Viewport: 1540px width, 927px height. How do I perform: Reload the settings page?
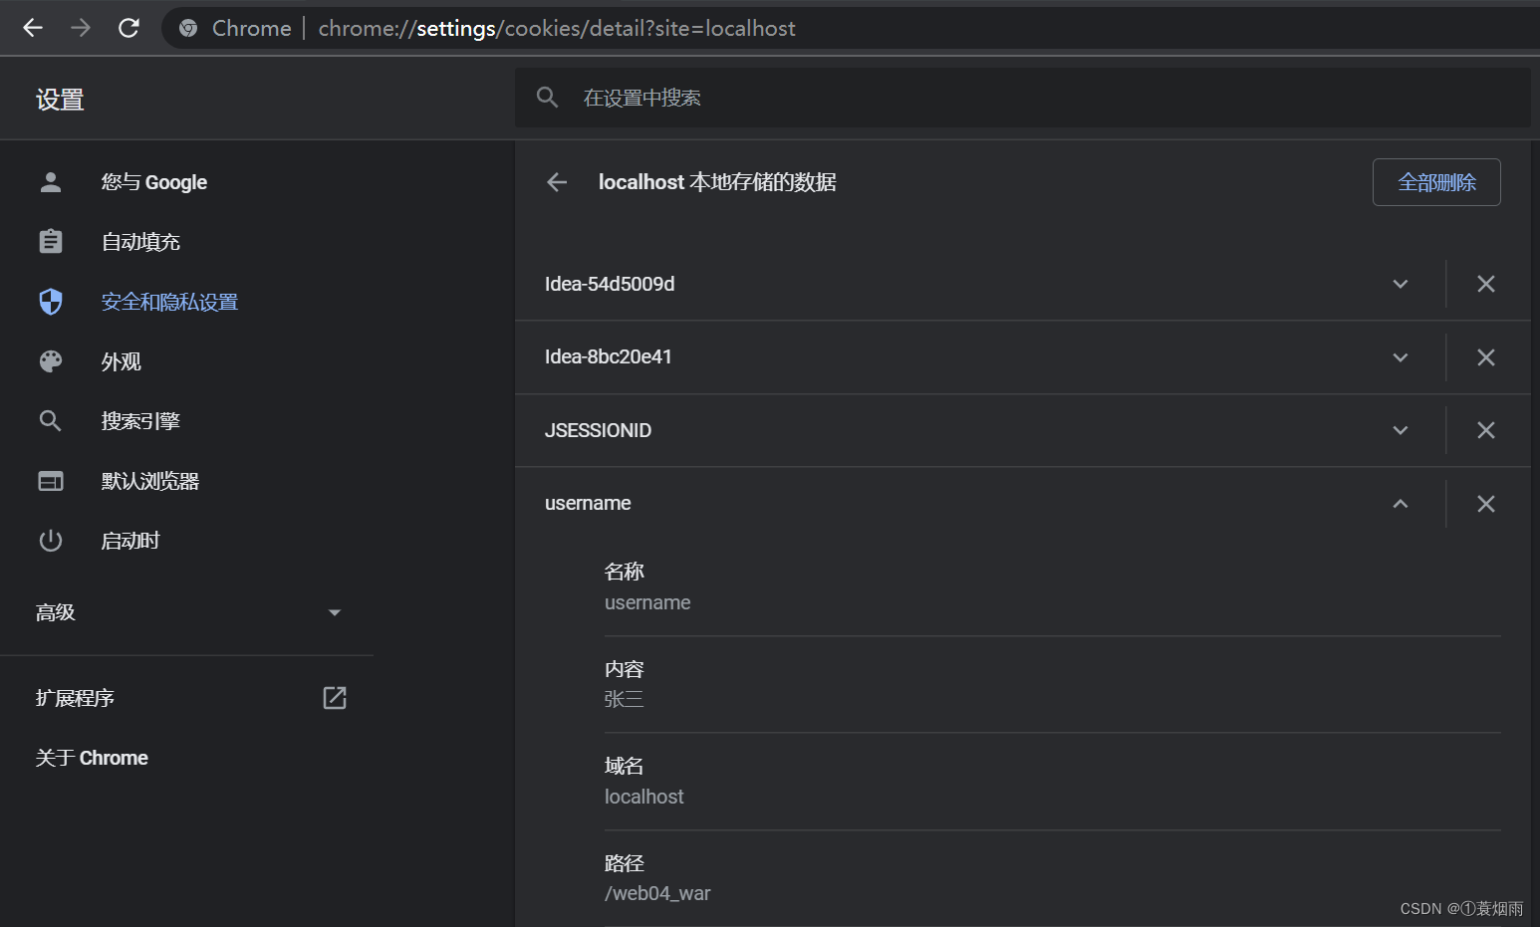pos(128,28)
